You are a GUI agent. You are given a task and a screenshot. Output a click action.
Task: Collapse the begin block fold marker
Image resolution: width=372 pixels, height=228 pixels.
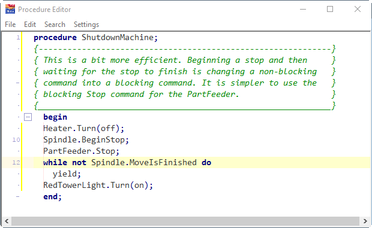[28, 117]
